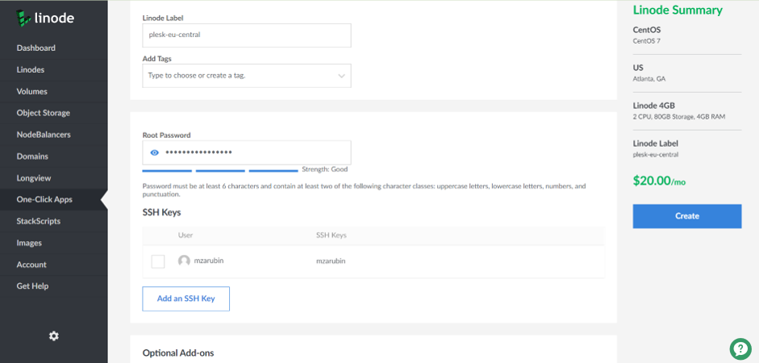Click the SSH Keys column header

[331, 236]
